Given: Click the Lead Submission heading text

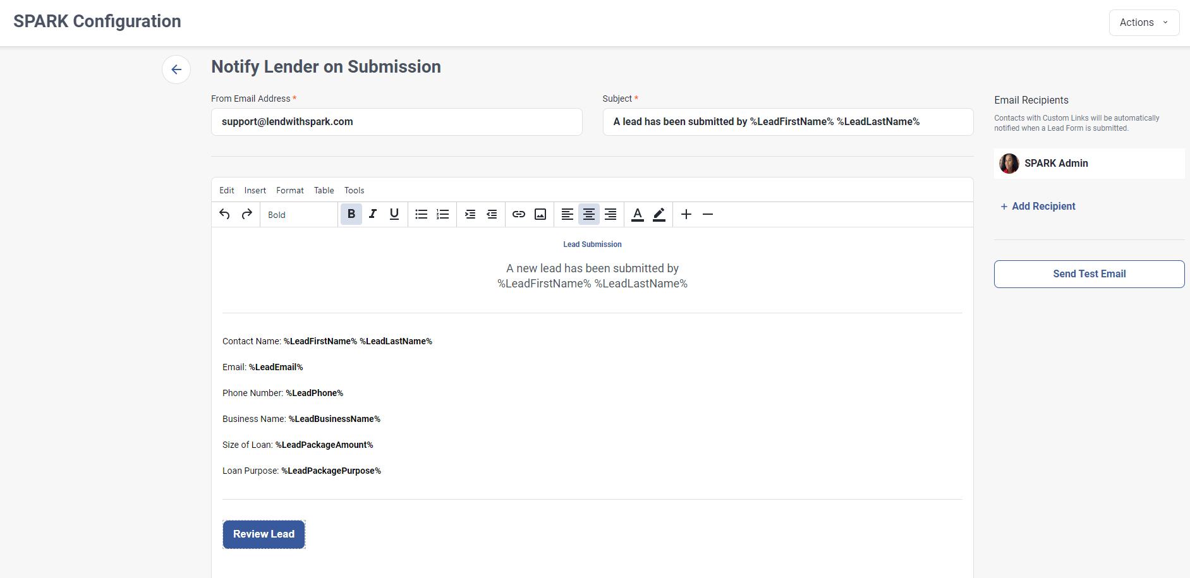Looking at the screenshot, I should [592, 244].
